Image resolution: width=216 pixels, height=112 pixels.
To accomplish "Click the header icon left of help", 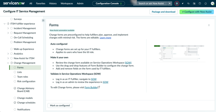I will click(x=194, y=4).
